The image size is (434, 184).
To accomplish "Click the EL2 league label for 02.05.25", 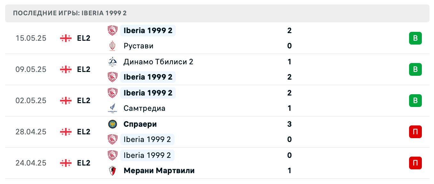I will pos(84,101).
